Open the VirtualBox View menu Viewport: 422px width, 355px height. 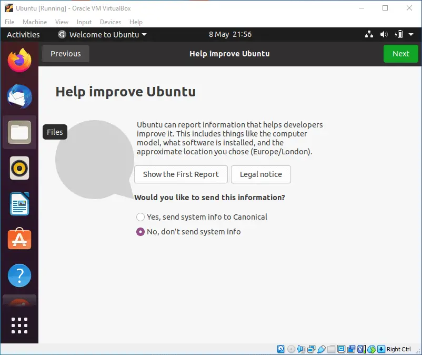point(62,22)
